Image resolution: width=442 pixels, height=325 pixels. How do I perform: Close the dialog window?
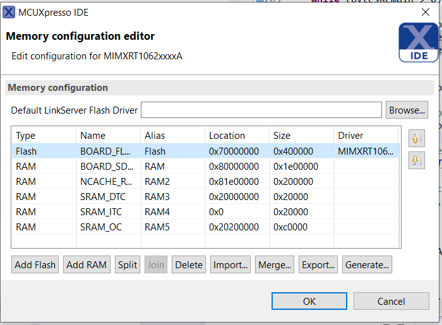point(424,11)
